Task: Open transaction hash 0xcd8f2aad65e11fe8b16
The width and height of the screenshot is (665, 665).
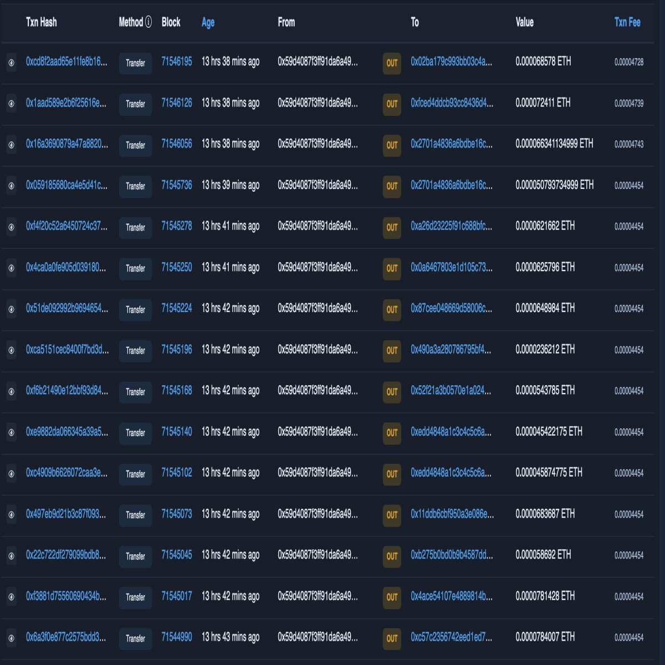Action: click(x=66, y=62)
